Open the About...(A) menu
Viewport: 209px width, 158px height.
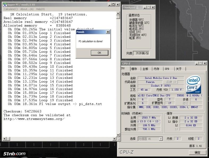pos(27,9)
